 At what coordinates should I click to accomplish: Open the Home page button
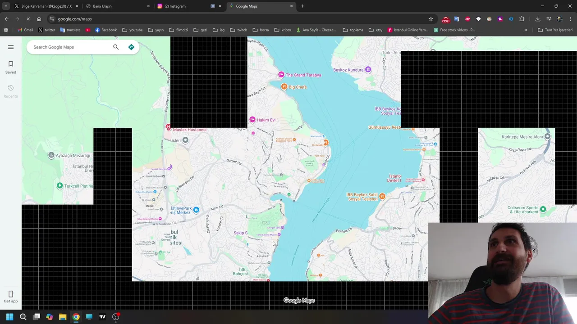pos(39,19)
